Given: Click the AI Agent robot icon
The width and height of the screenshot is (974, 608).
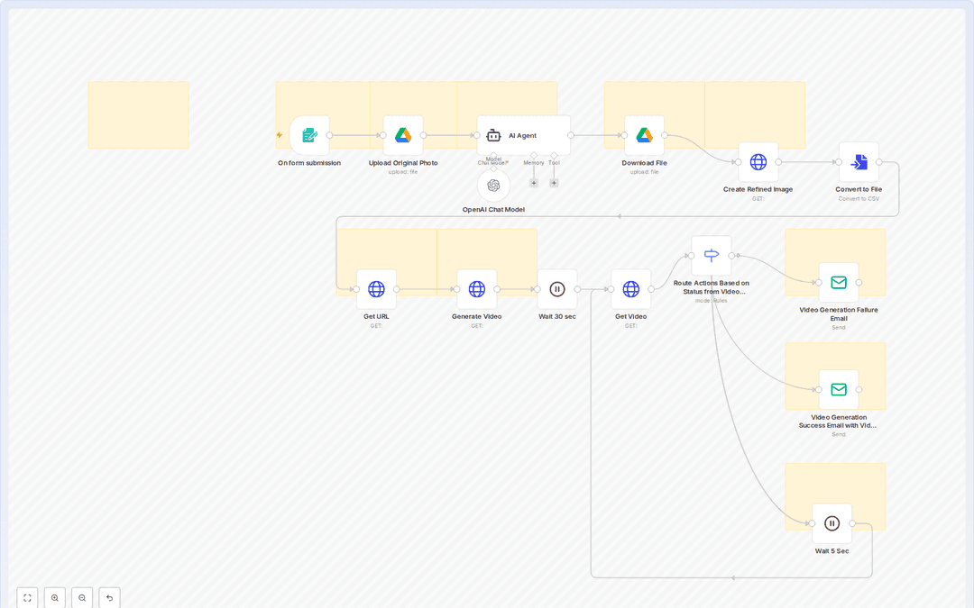Looking at the screenshot, I should [493, 135].
